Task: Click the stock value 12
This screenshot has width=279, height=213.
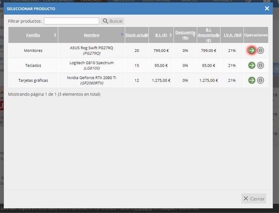Action: (136, 80)
